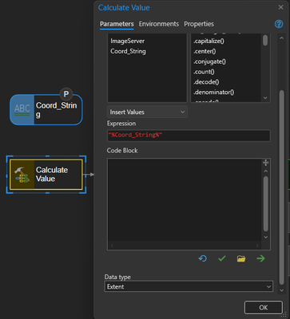Click the Expression input field
This screenshot has height=319, width=290.
pyautogui.click(x=189, y=136)
